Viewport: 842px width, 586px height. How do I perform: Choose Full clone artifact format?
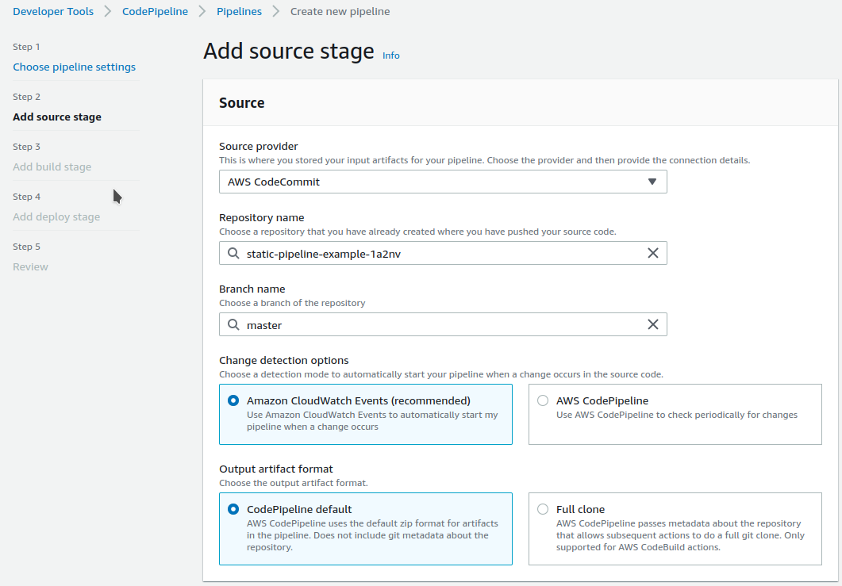(x=543, y=509)
